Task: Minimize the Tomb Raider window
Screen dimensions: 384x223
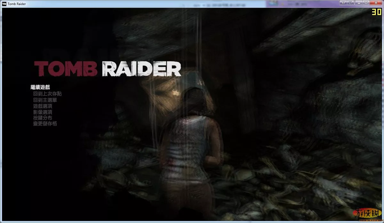Action: point(359,3)
